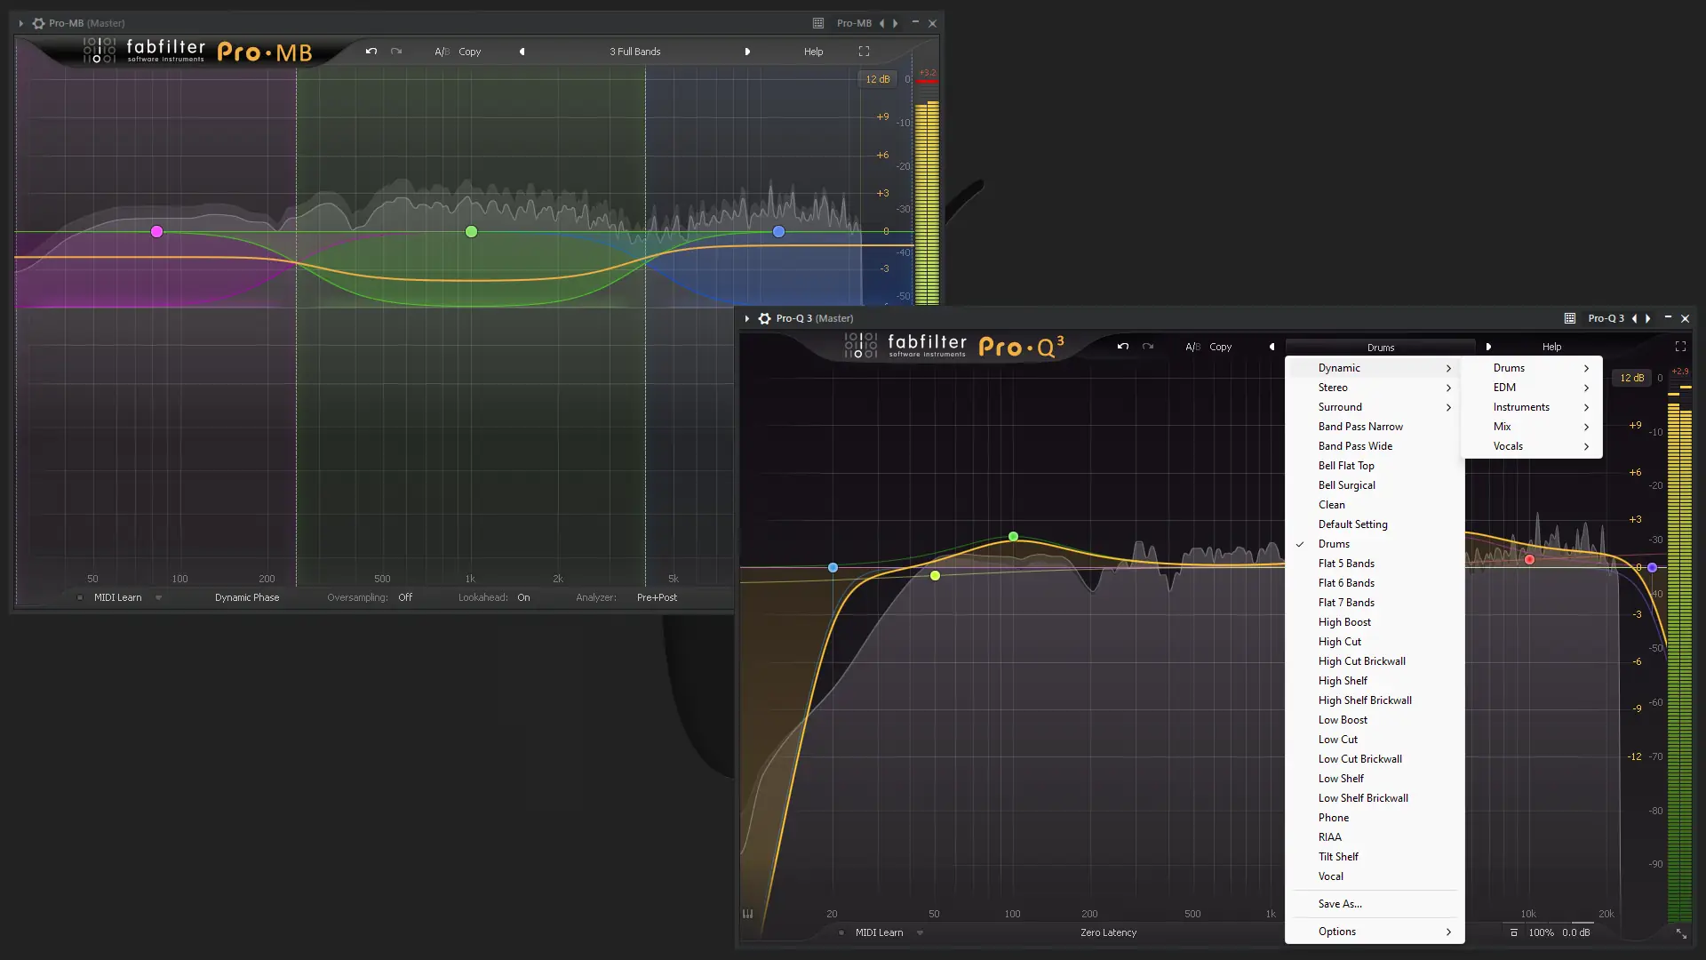This screenshot has height=960, width=1706.
Task: Choose the High Cut Brickwall preset
Action: click(1362, 660)
